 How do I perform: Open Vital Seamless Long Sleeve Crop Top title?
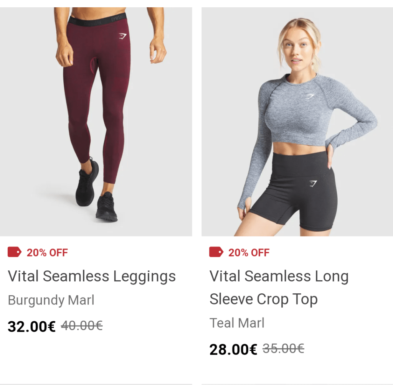click(x=279, y=288)
